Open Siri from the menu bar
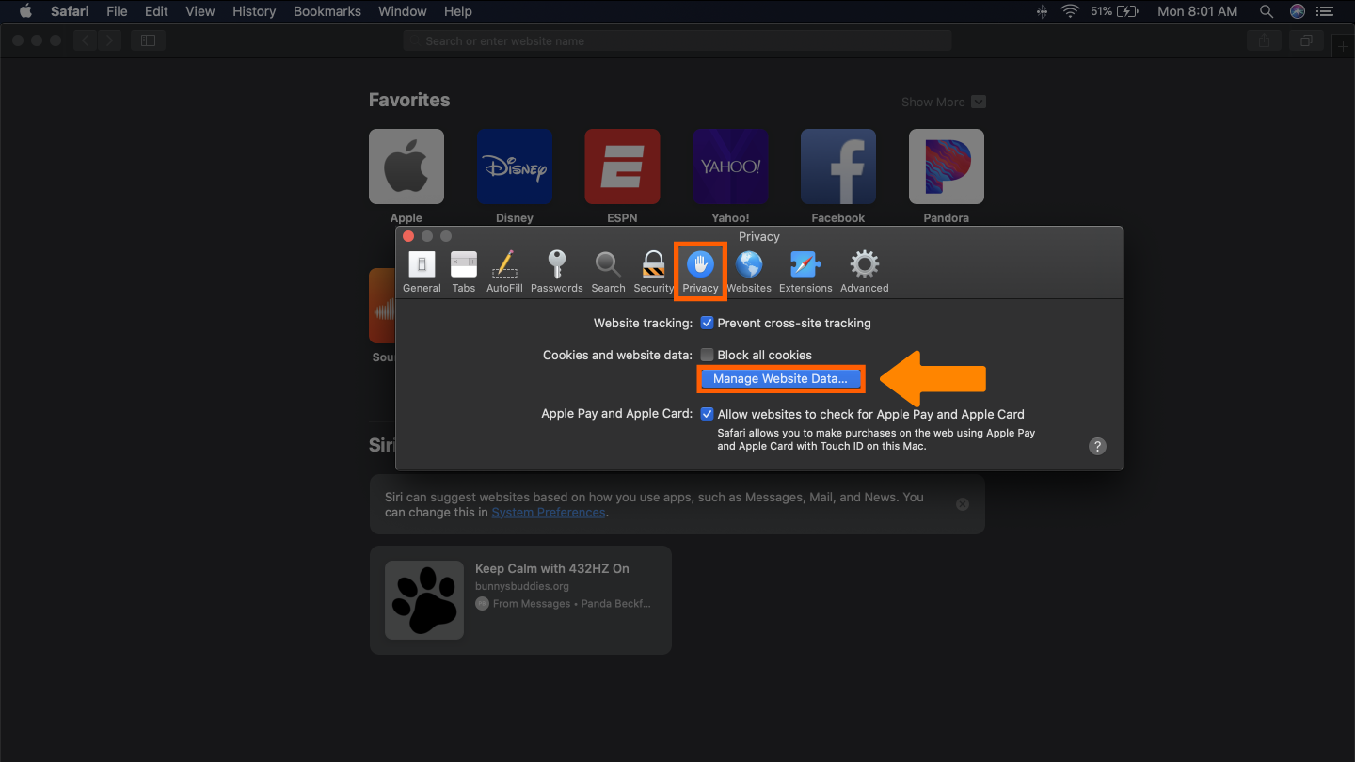This screenshot has height=762, width=1355. (x=1298, y=11)
